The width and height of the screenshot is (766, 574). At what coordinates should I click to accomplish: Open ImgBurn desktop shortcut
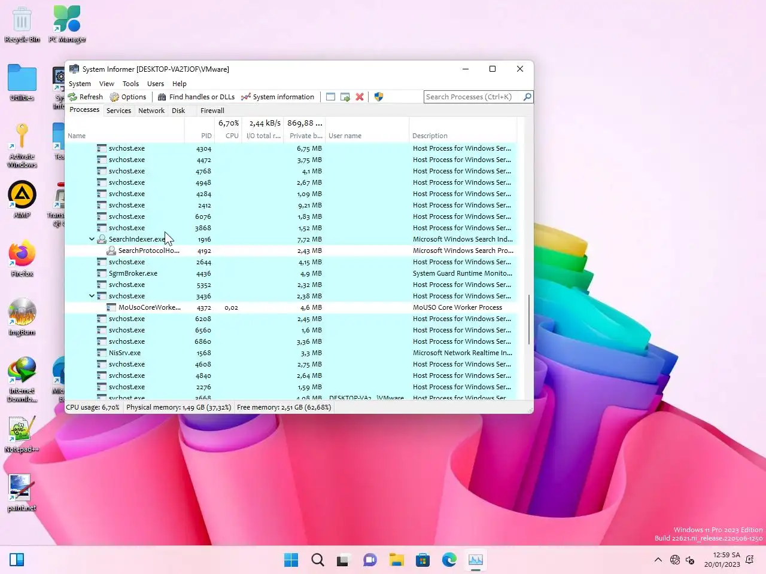tap(22, 317)
